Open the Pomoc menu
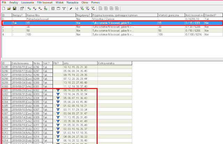This screenshot has width=223, height=144. 95,2
